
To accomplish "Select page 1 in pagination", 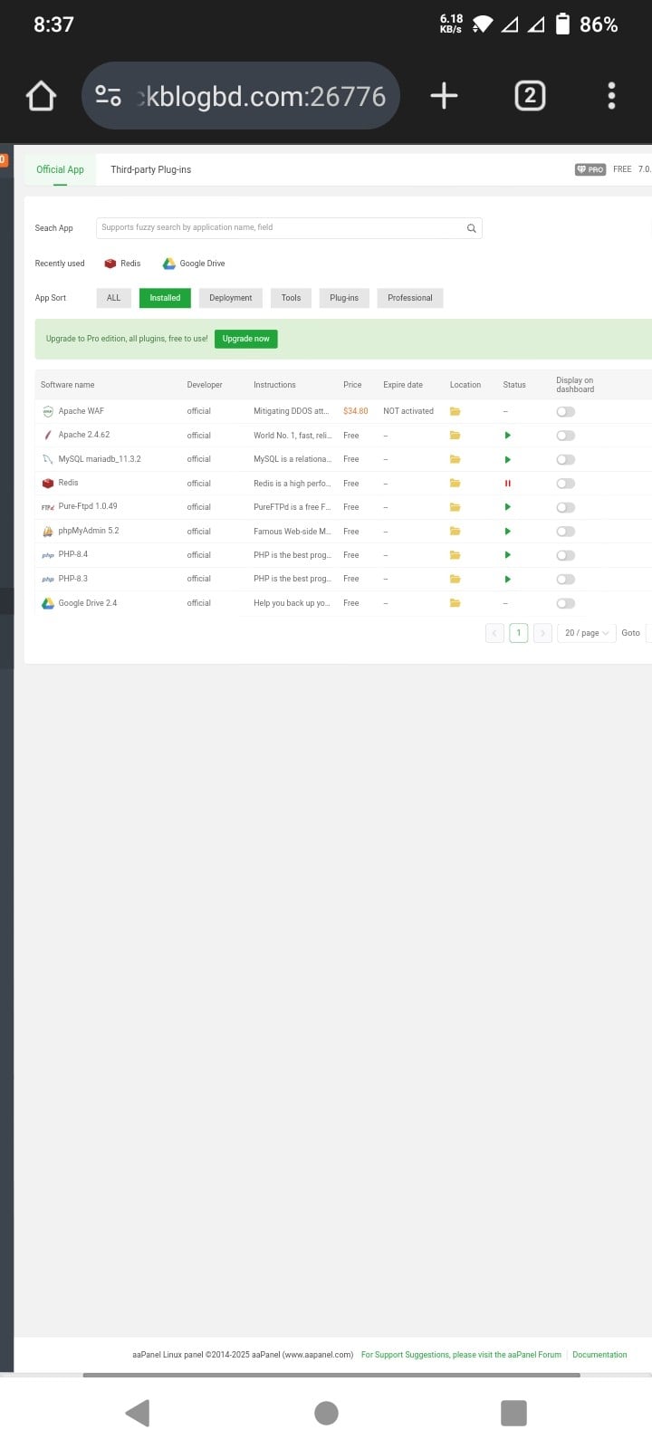I will coord(519,633).
